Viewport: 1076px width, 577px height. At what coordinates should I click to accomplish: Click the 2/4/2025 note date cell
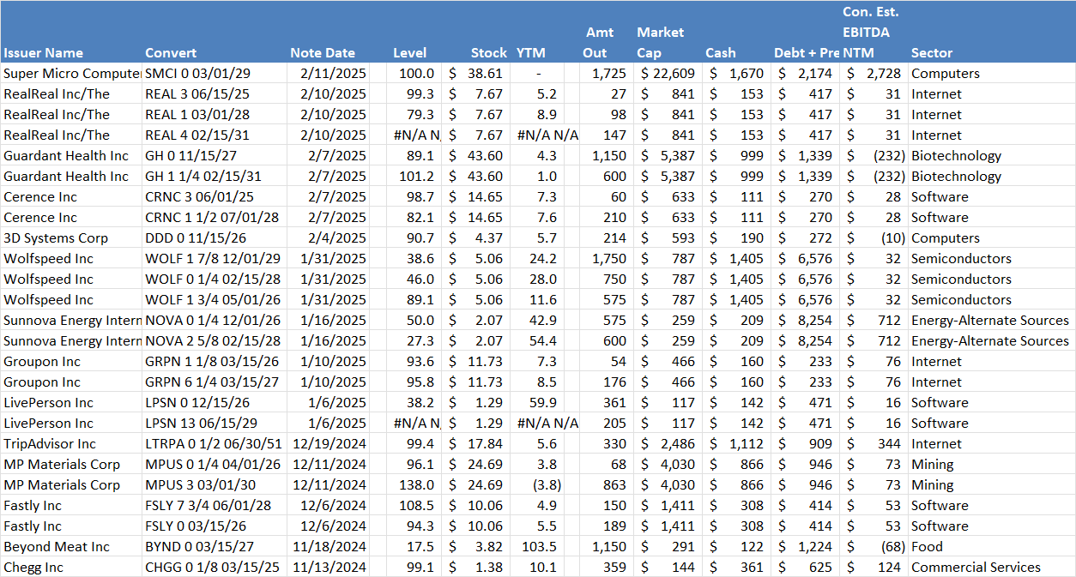tap(327, 238)
